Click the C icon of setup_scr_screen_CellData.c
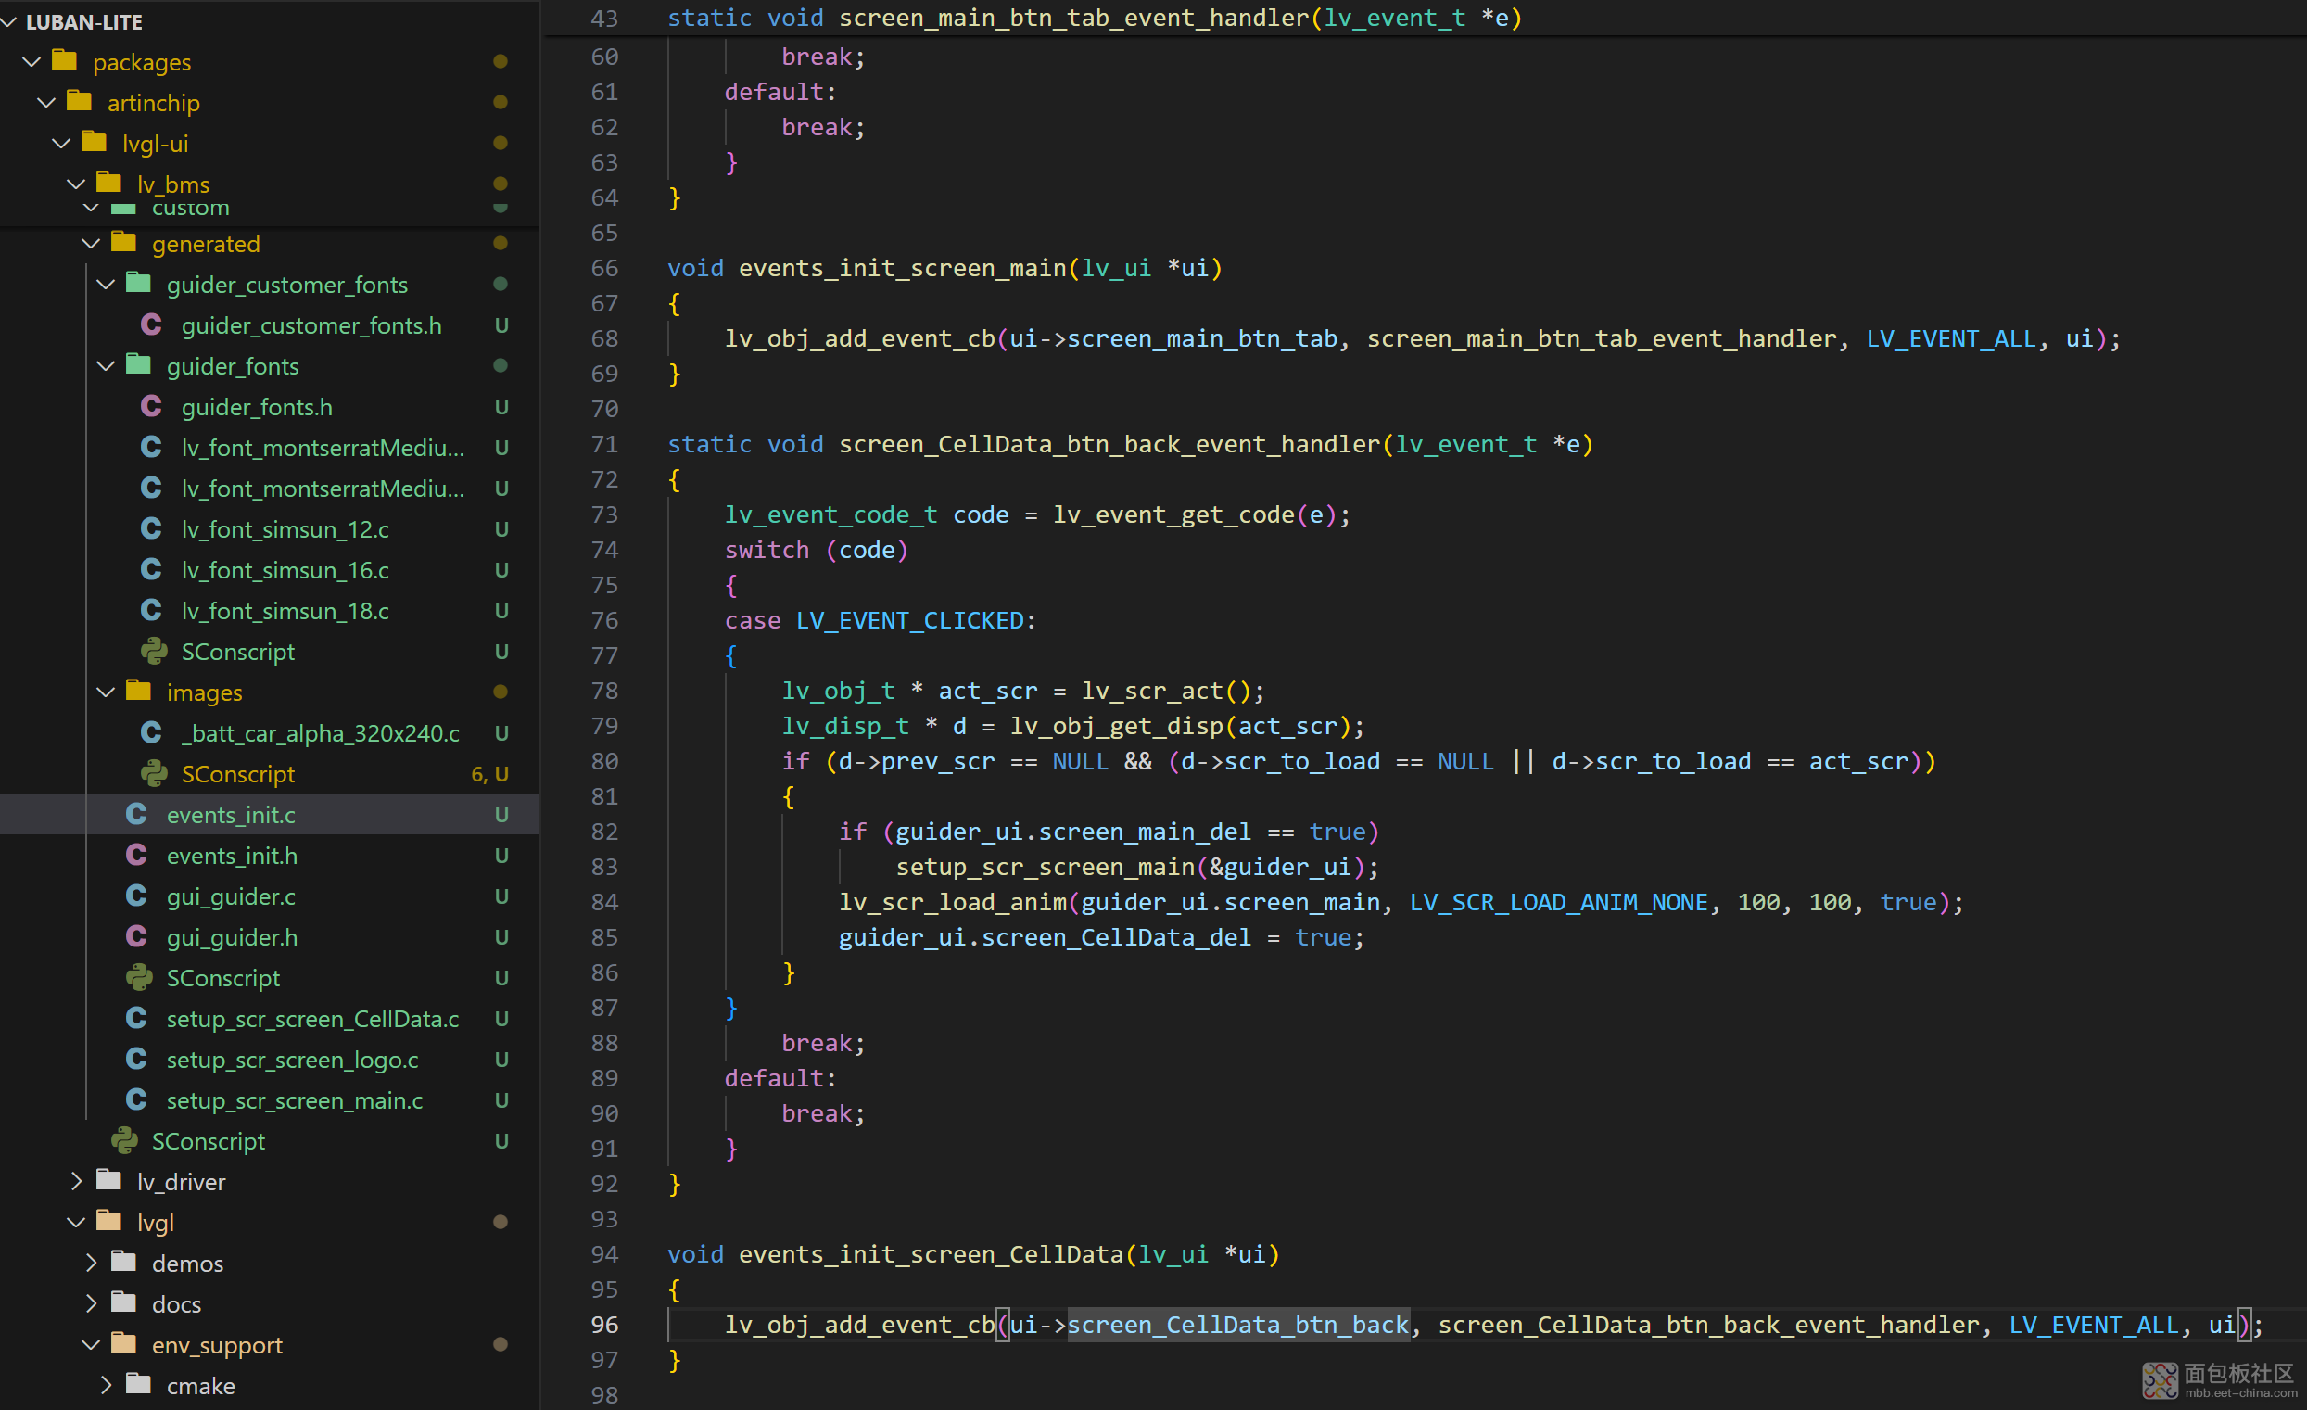2307x1410 pixels. point(136,1018)
